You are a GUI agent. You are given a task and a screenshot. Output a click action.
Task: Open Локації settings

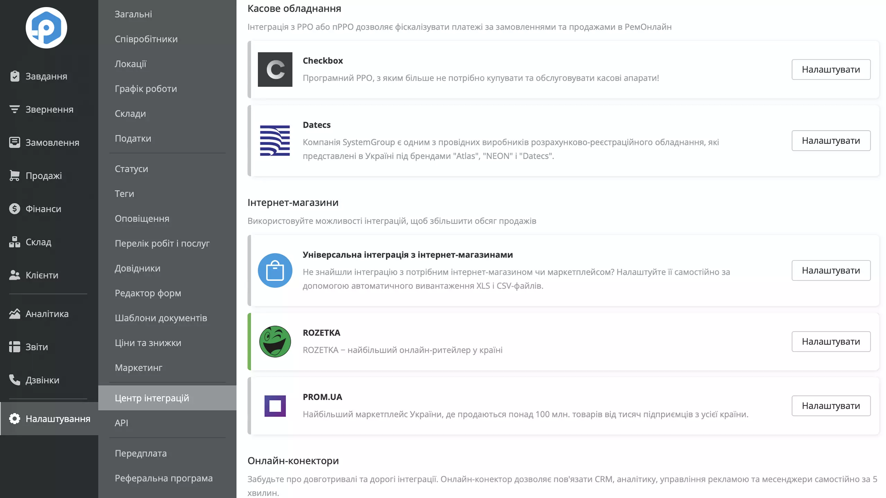point(168,64)
